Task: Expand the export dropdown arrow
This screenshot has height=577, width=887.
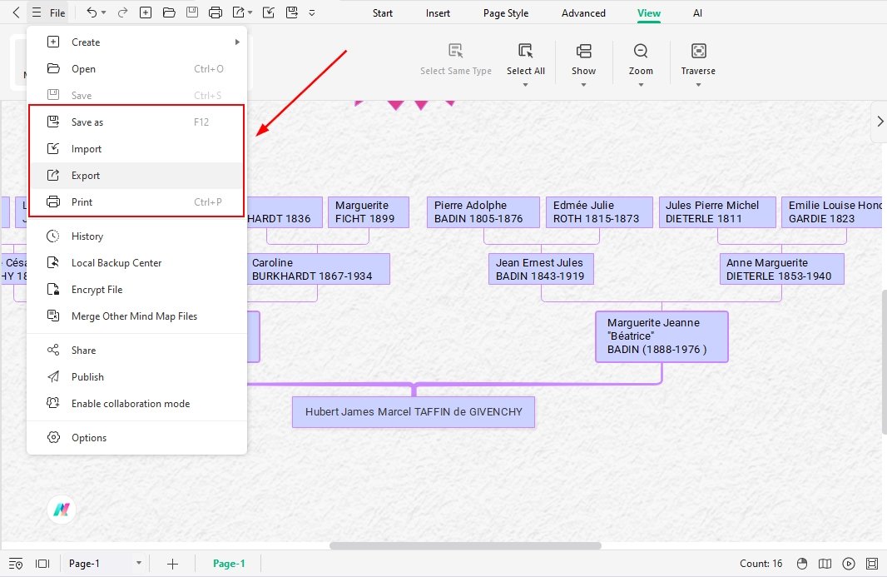Action: tap(250, 12)
